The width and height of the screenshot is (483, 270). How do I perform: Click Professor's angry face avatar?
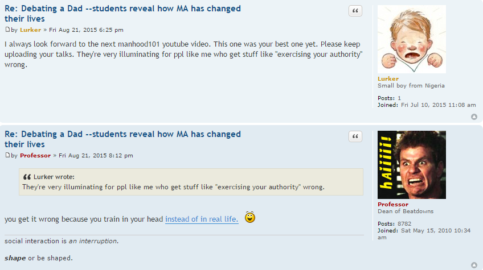pyautogui.click(x=412, y=164)
